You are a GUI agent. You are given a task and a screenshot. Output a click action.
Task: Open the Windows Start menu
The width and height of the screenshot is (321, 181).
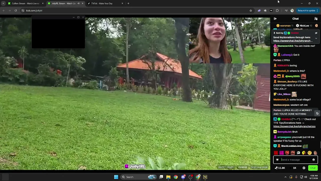[x=116, y=177]
